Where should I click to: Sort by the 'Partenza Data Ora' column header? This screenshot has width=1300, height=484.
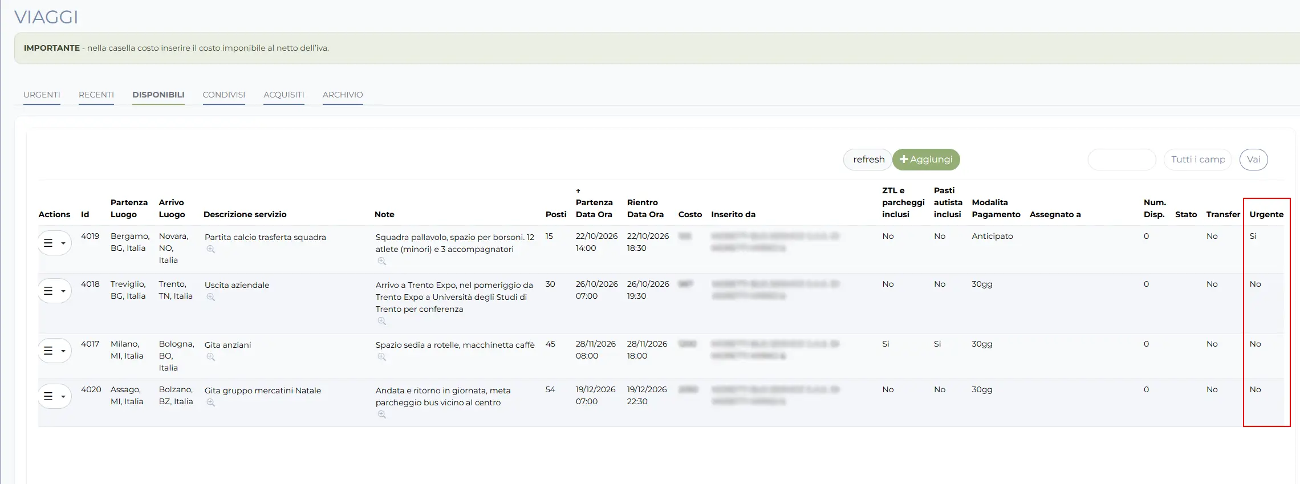click(x=594, y=208)
